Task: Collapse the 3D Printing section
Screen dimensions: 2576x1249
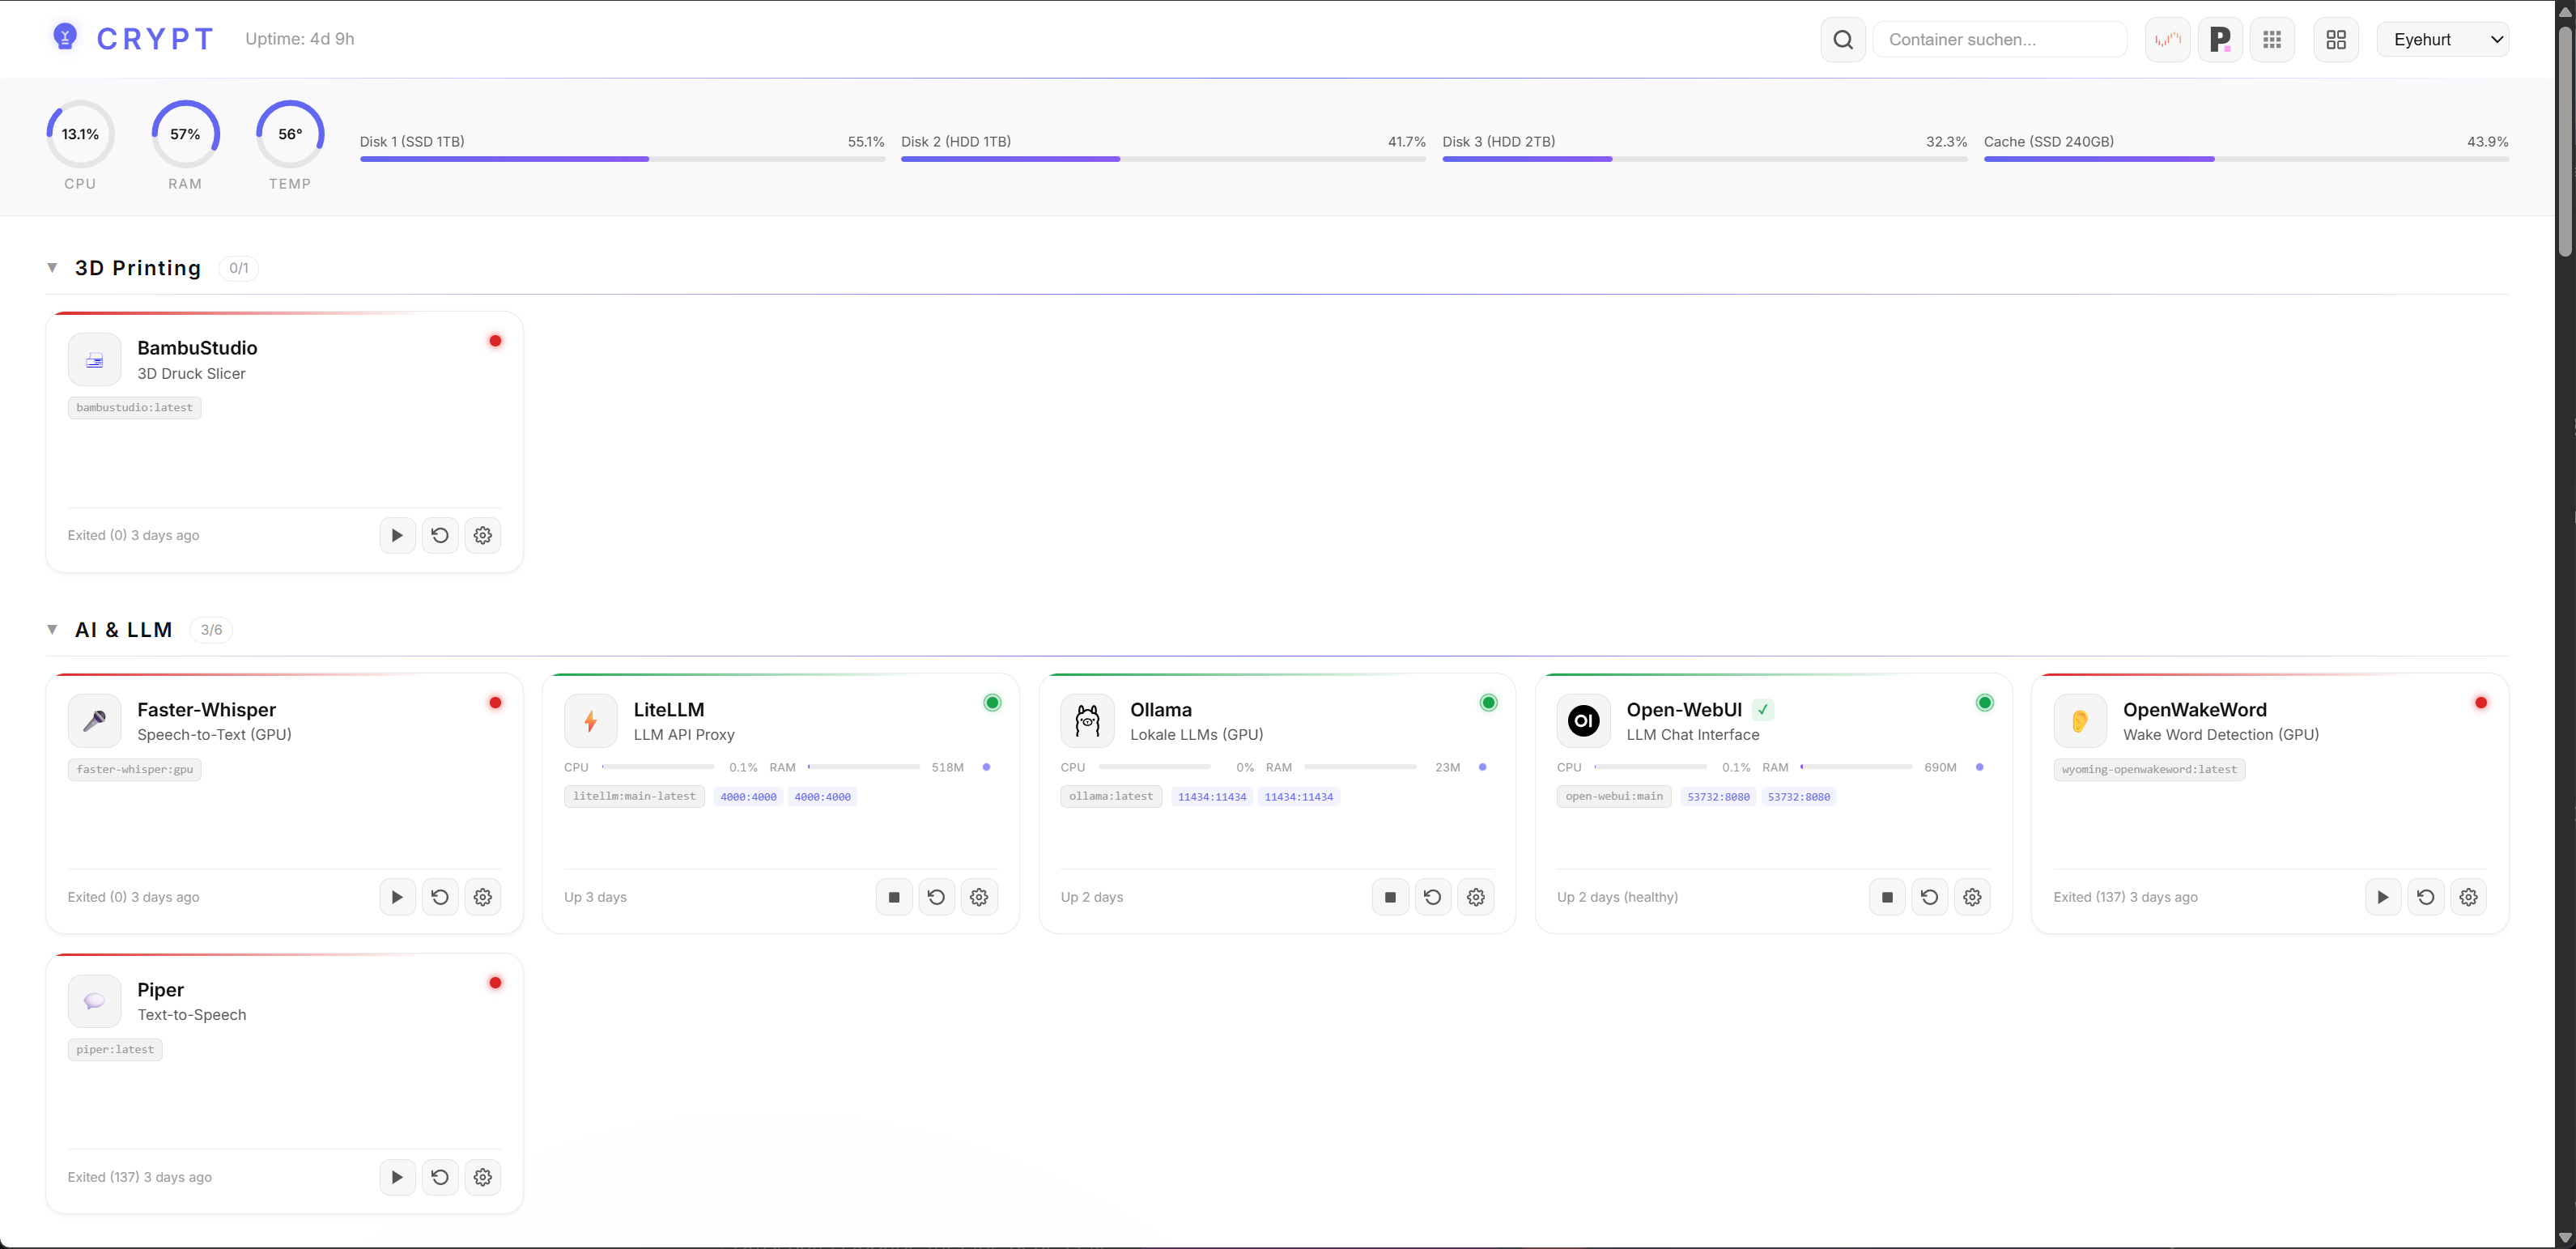Action: tap(52, 268)
